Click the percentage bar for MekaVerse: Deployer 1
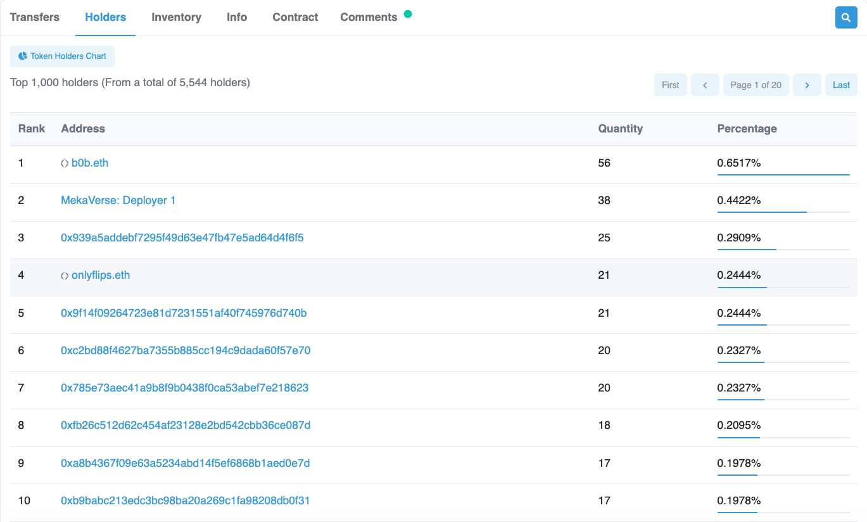The width and height of the screenshot is (867, 522). tap(783, 212)
